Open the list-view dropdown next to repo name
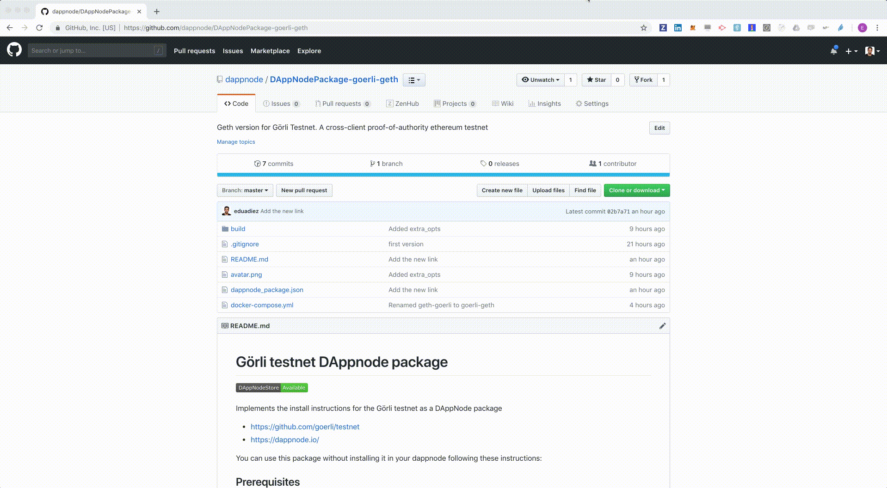887x488 pixels. tap(414, 80)
